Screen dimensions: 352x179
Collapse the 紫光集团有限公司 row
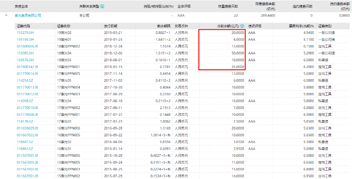pos(6,15)
